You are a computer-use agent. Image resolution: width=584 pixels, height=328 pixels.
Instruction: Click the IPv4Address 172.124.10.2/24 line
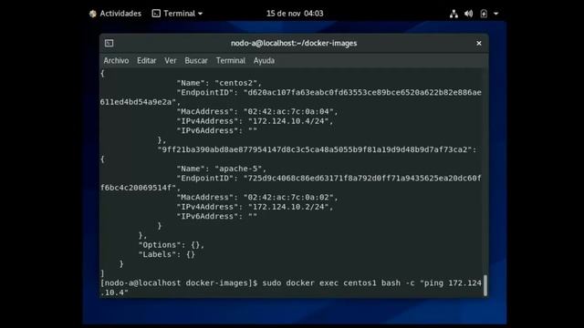pyautogui.click(x=255, y=207)
